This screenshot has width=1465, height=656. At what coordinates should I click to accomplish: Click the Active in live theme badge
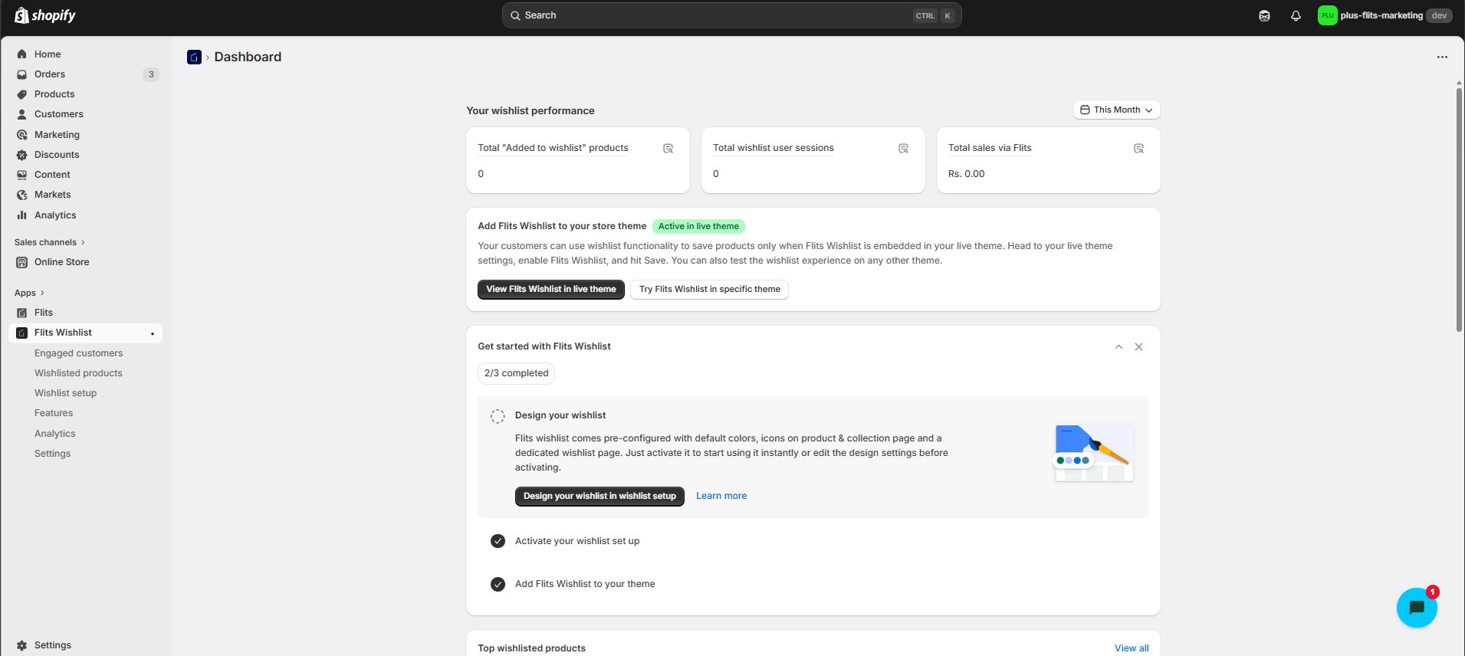(x=698, y=226)
